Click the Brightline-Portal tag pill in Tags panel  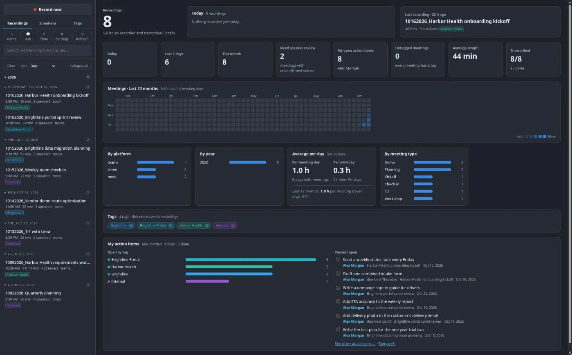click(x=156, y=225)
